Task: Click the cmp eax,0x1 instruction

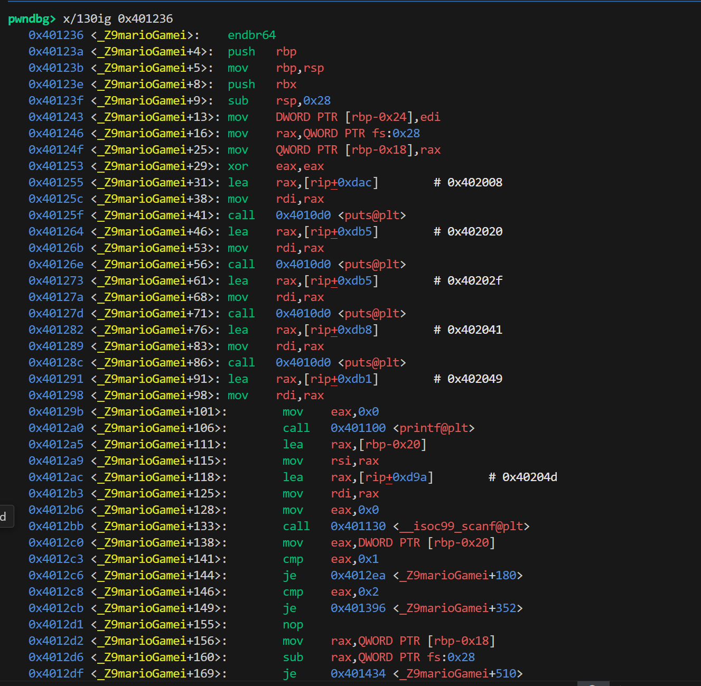Action: [x=293, y=559]
